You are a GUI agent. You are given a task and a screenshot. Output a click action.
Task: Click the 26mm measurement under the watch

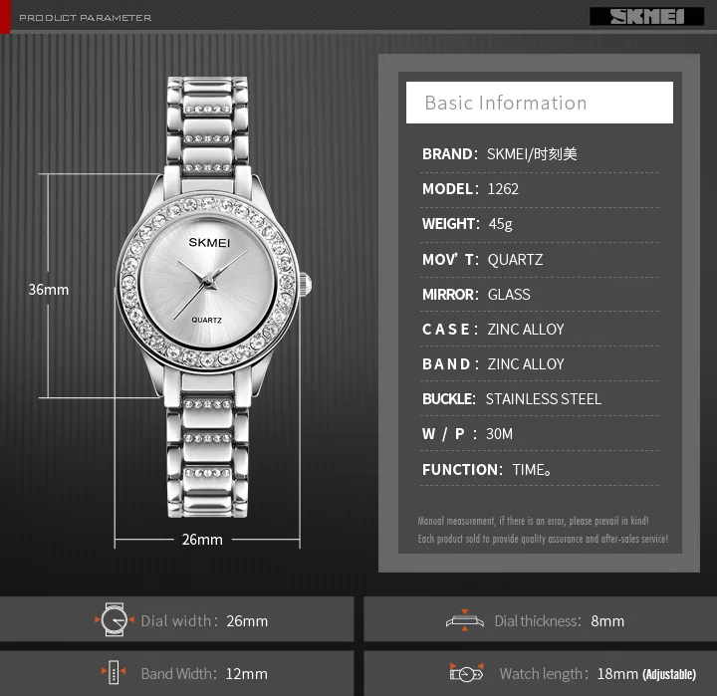pos(202,540)
